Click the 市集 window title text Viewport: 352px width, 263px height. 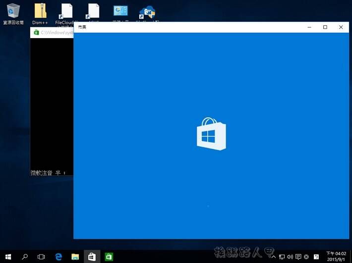tap(82, 27)
